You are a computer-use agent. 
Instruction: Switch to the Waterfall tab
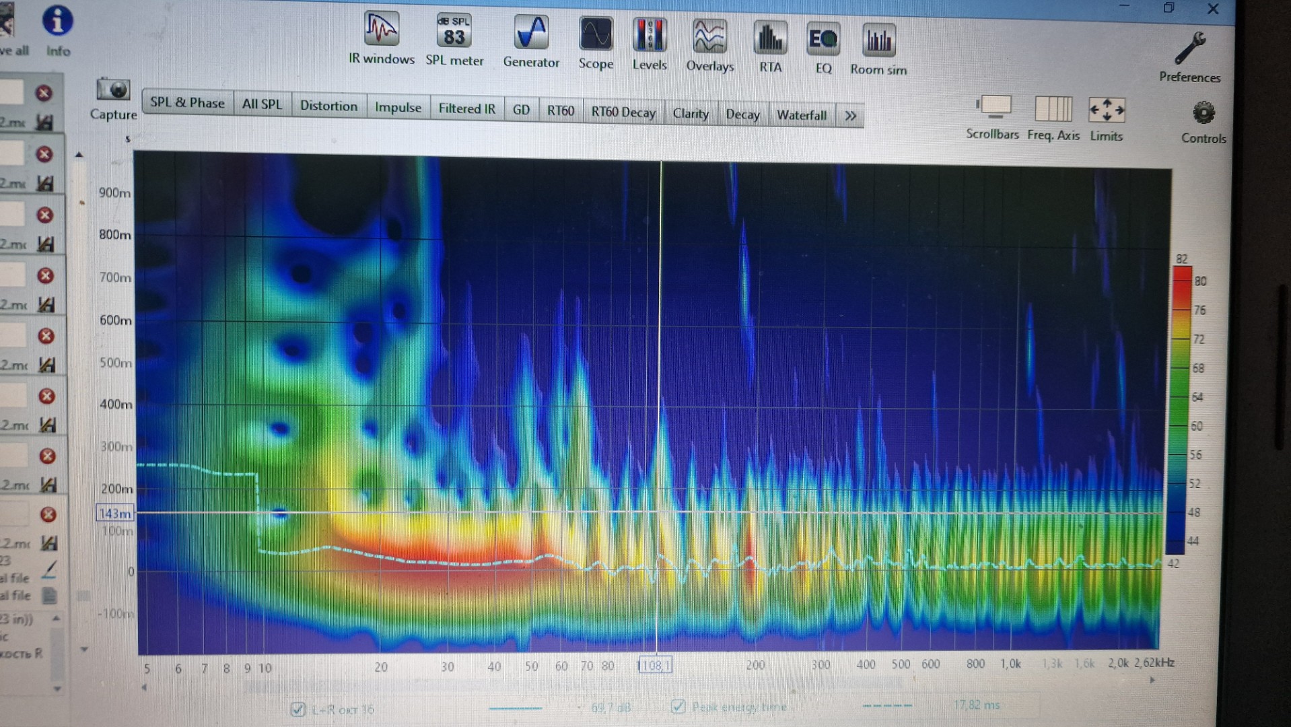coord(801,115)
